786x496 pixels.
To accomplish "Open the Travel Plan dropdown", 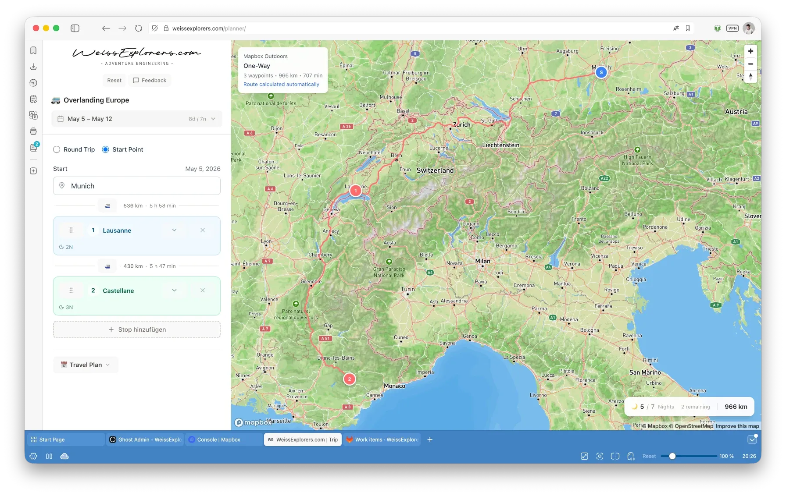I will tap(86, 365).
